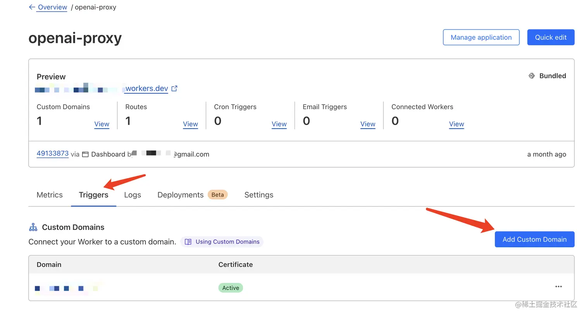This screenshot has width=586, height=317.
Task: Click the Dashboard icon in the deployment row
Action: [86, 154]
